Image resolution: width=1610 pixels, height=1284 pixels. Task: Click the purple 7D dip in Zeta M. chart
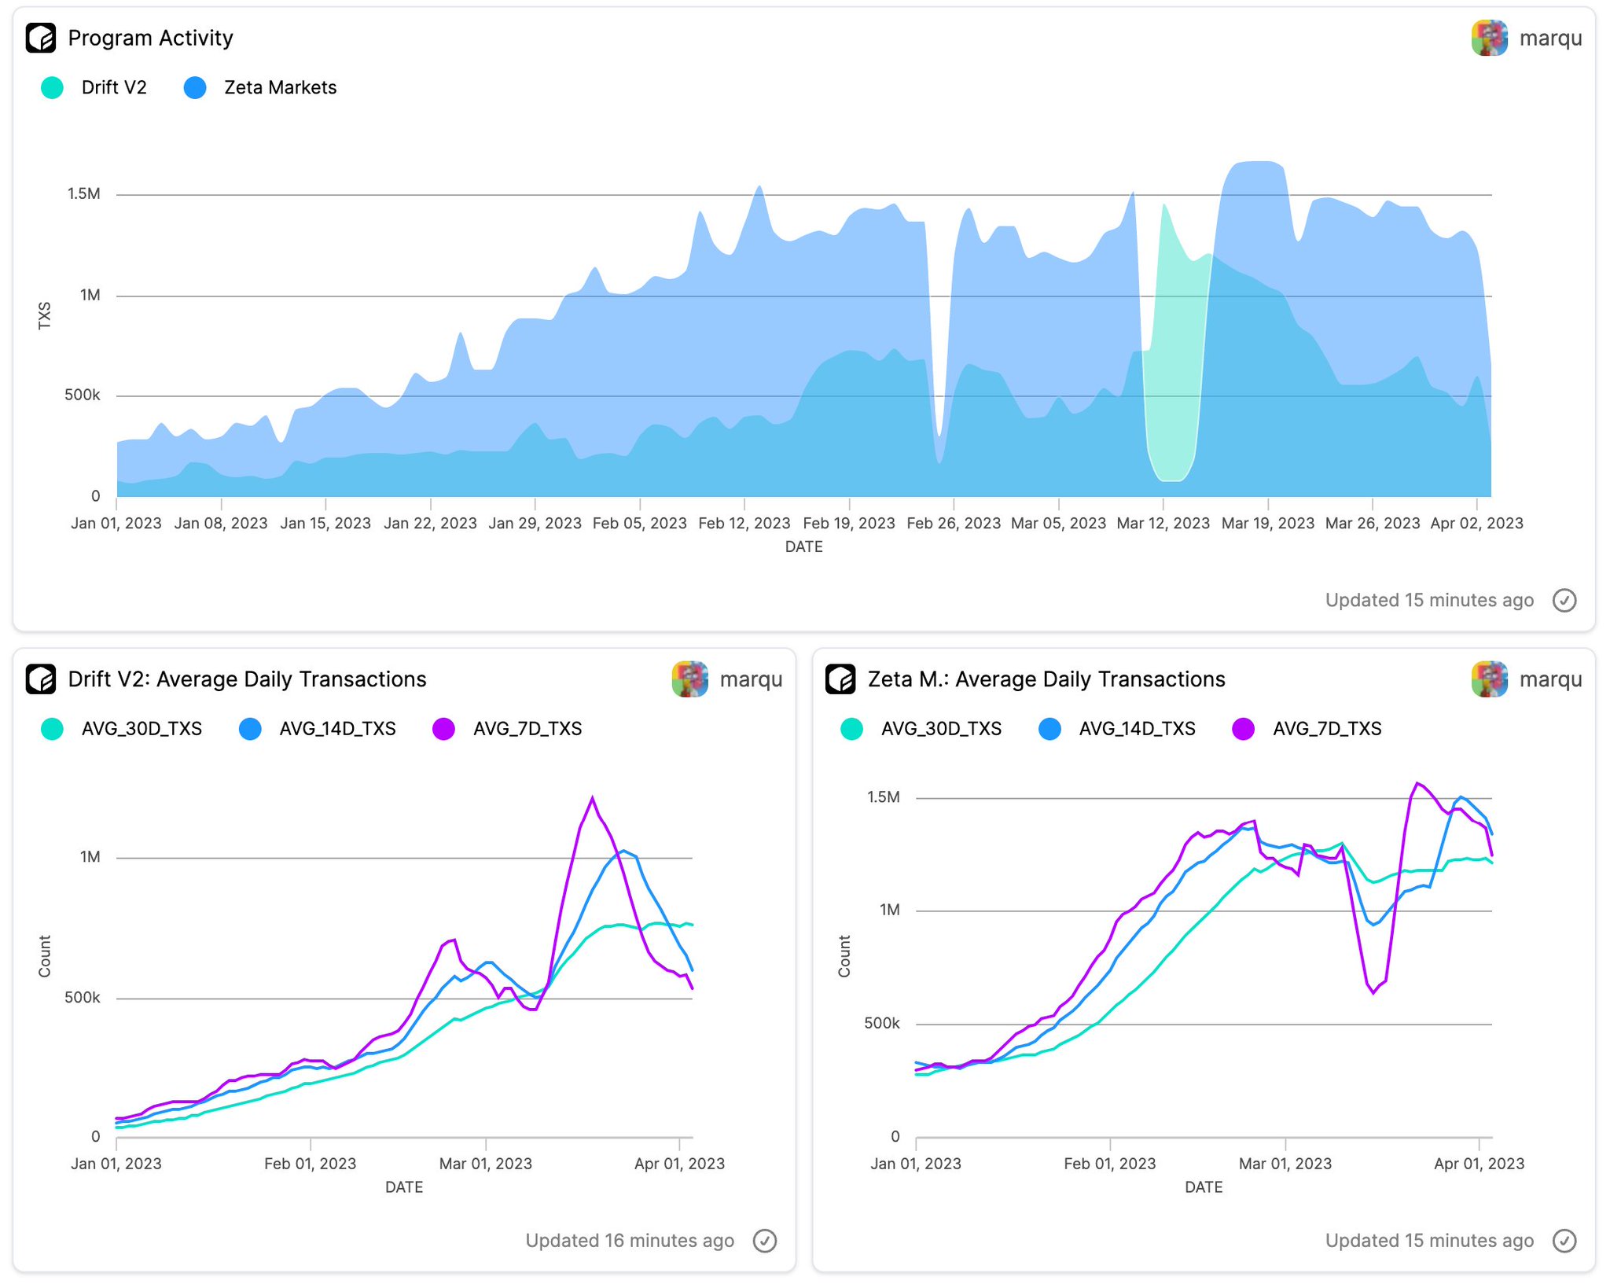coord(1373,993)
